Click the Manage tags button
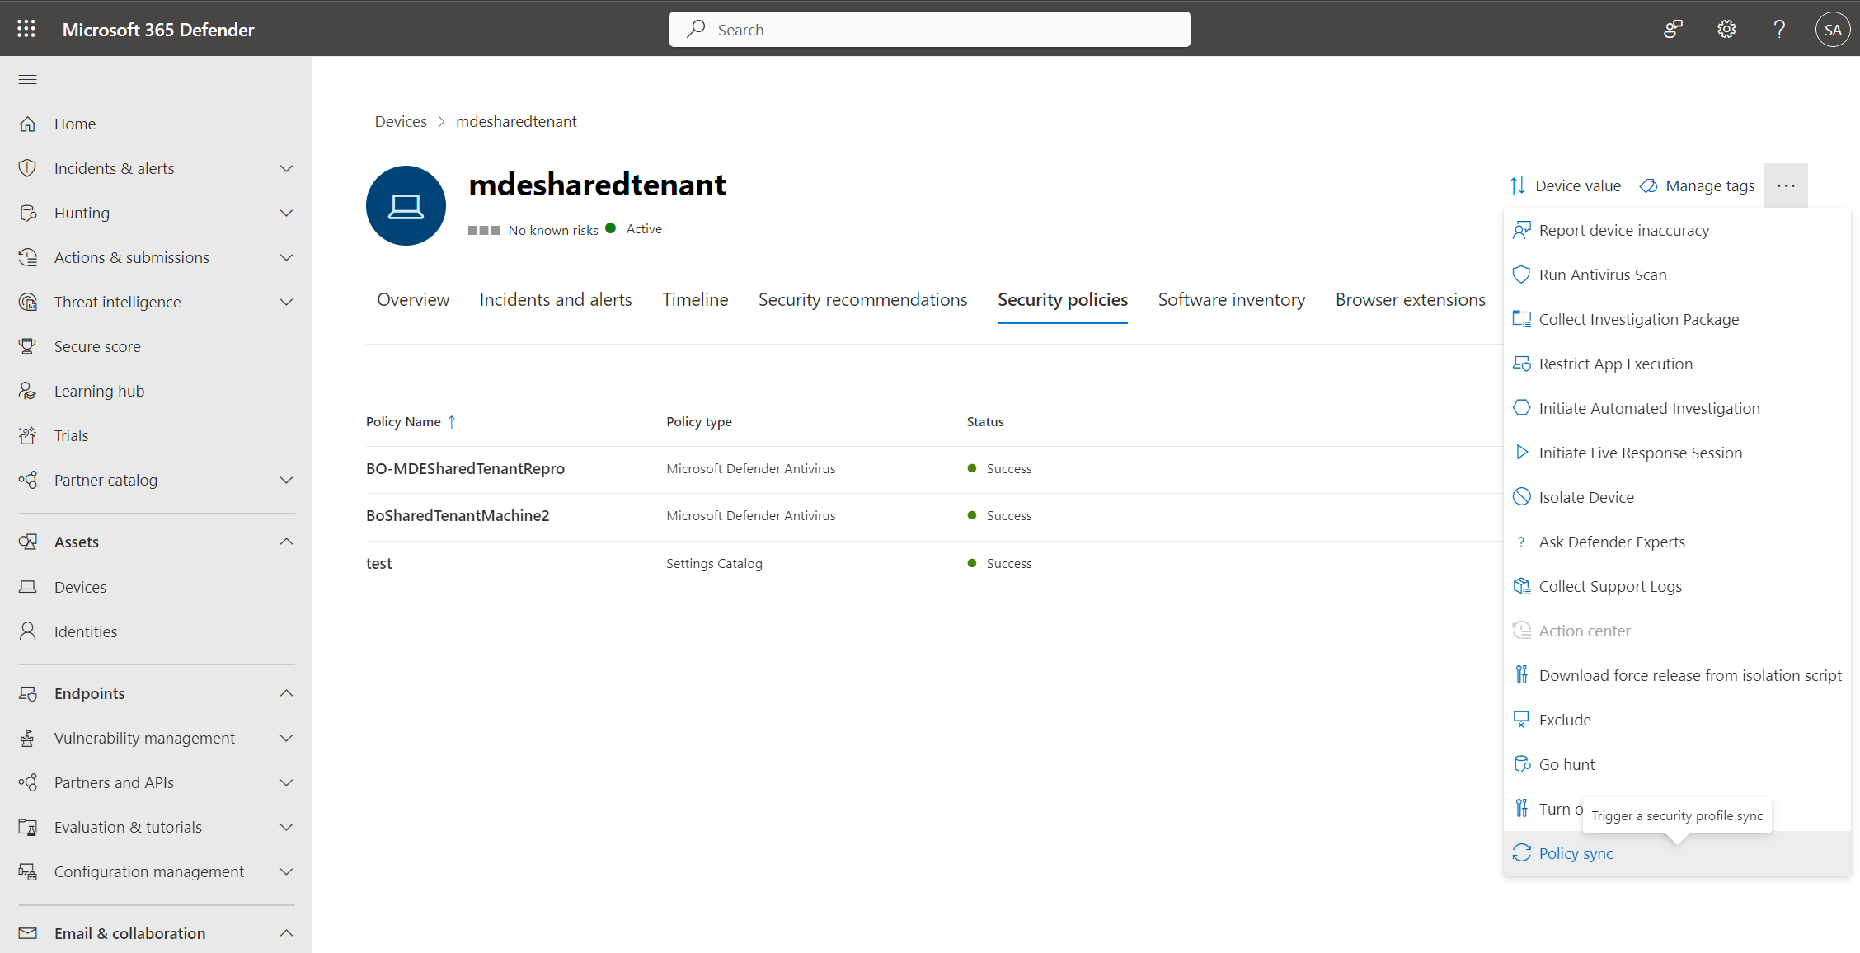This screenshot has width=1860, height=953. click(x=1696, y=185)
